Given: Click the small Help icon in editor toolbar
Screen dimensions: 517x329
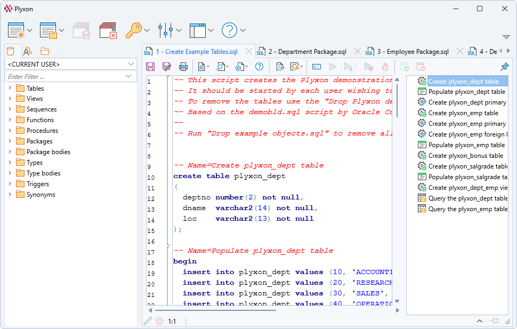Looking at the screenshot, I should point(260,67).
